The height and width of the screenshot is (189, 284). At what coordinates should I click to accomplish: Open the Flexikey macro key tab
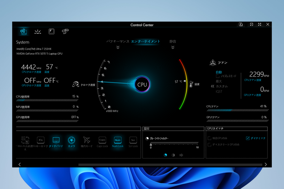(x=51, y=32)
